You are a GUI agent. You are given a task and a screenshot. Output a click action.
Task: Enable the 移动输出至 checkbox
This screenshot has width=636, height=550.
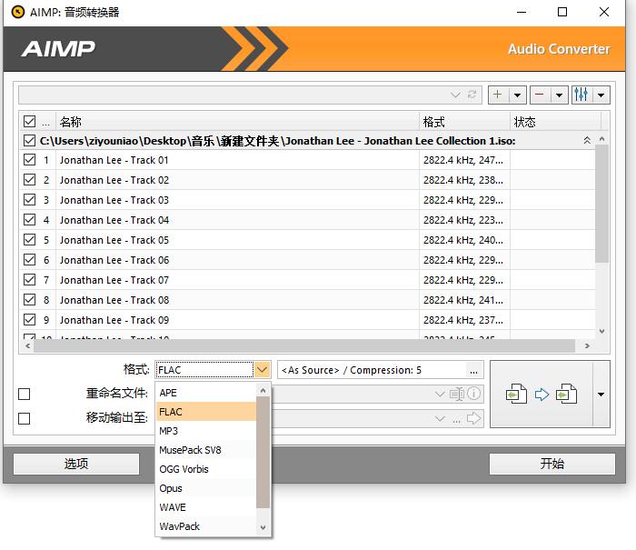click(x=25, y=418)
